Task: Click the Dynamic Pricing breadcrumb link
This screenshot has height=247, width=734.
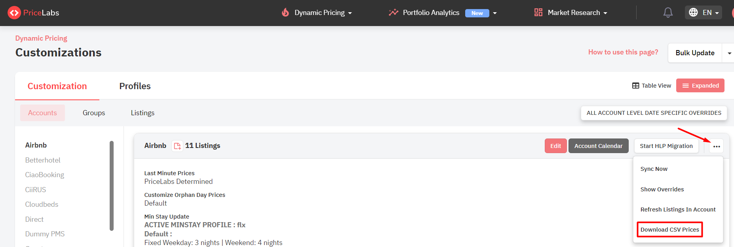Action: coord(41,38)
